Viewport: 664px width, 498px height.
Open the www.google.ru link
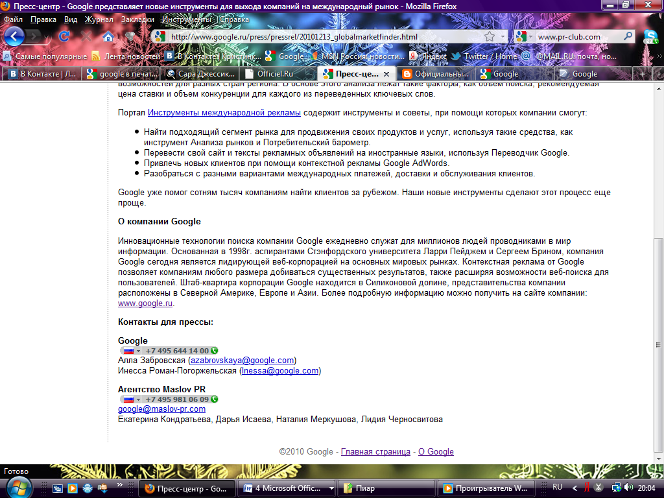pos(145,303)
